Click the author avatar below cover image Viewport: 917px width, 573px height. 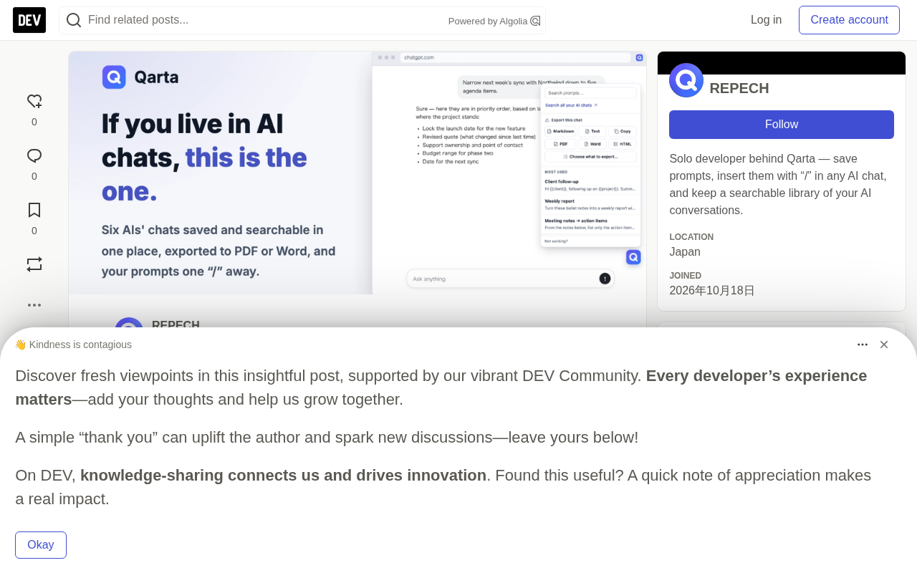(129, 327)
